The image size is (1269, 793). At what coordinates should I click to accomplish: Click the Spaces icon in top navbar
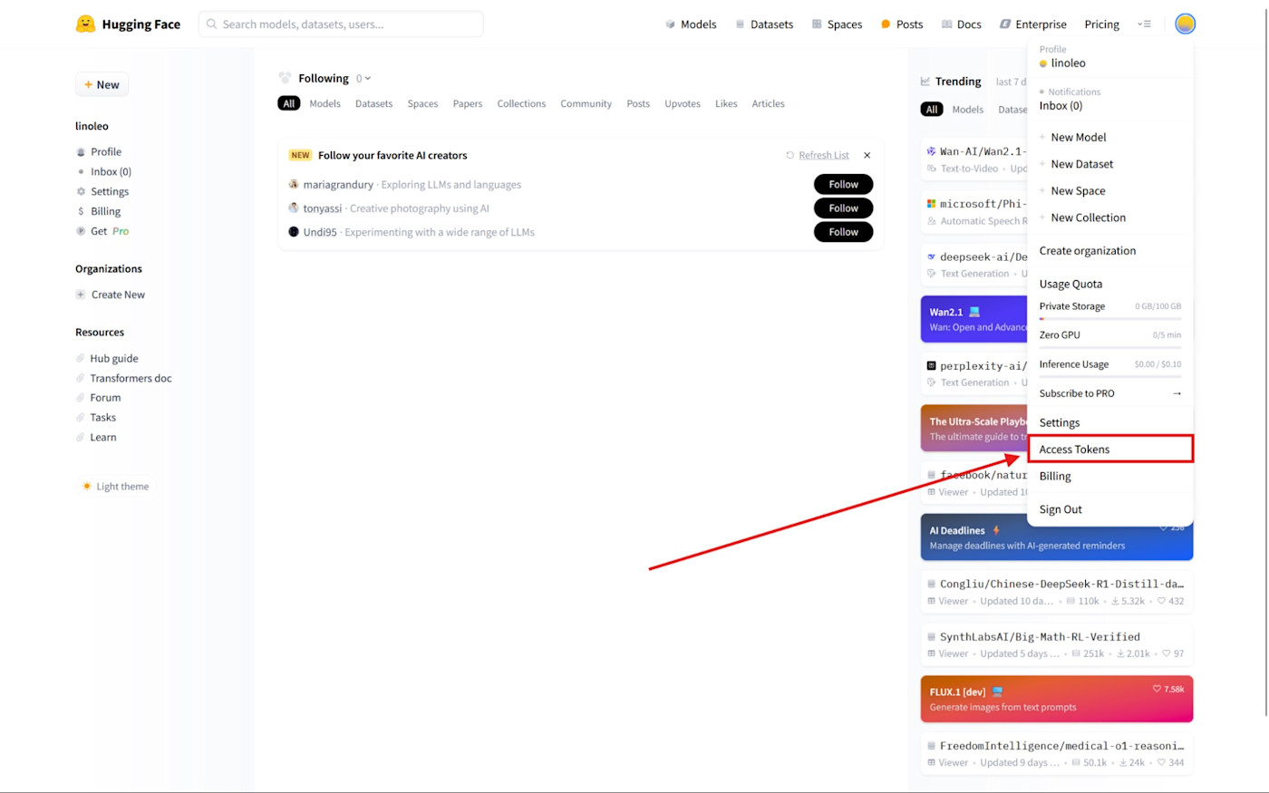coord(817,24)
